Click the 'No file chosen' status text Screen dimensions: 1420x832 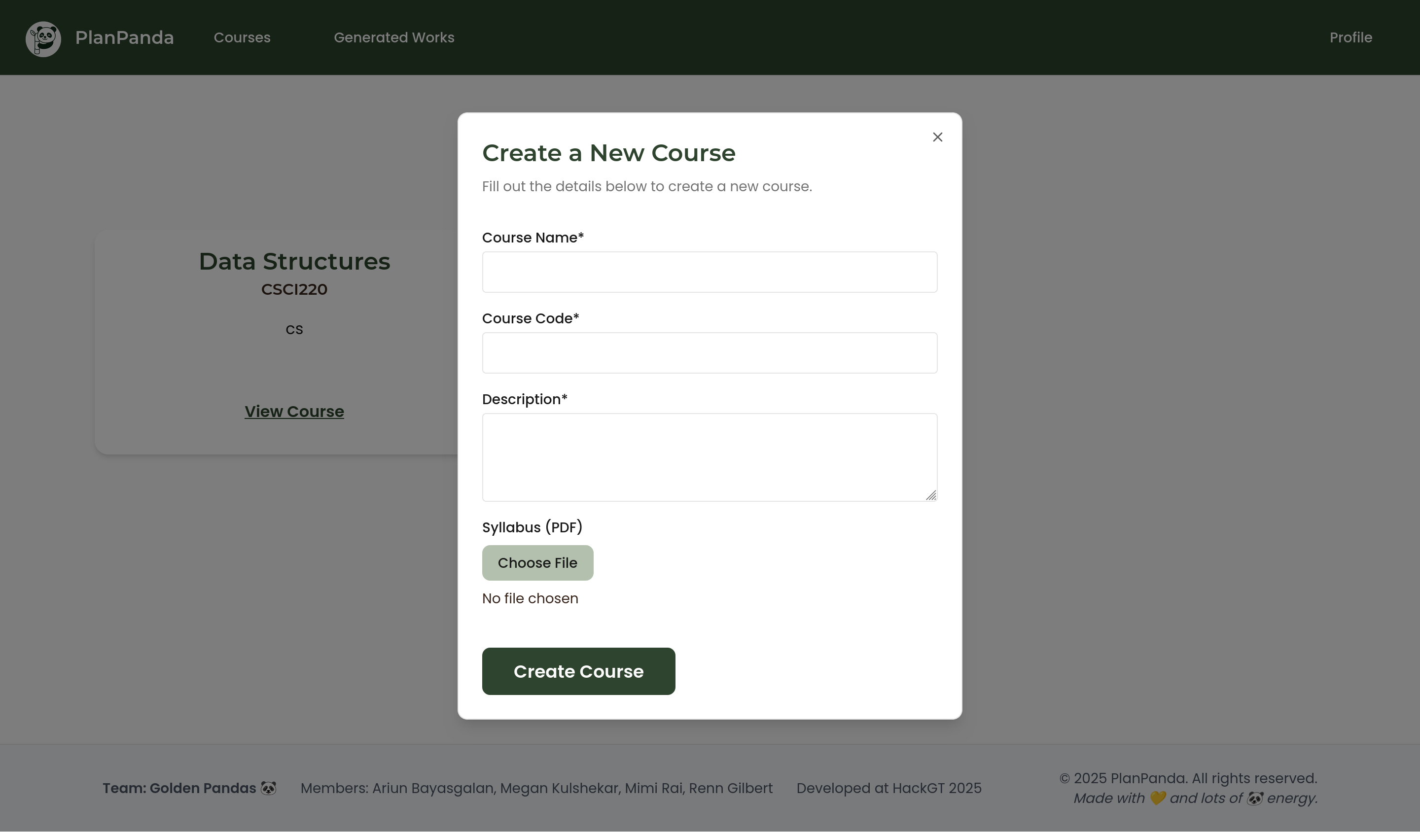pyautogui.click(x=530, y=598)
